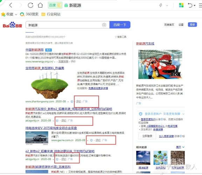Open 设置 settings link
The height and width of the screenshot is (175, 202).
tap(181, 24)
